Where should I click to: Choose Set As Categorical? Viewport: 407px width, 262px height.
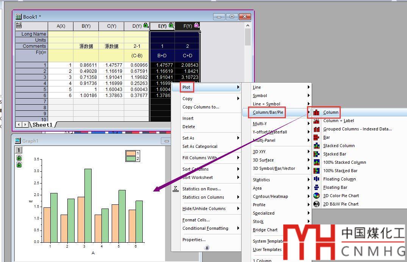click(x=200, y=146)
